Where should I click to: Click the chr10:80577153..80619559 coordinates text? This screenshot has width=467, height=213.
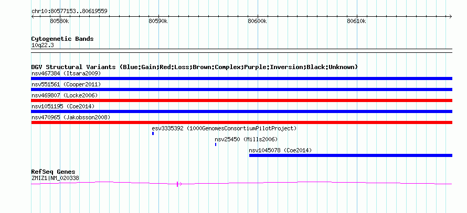(69, 12)
